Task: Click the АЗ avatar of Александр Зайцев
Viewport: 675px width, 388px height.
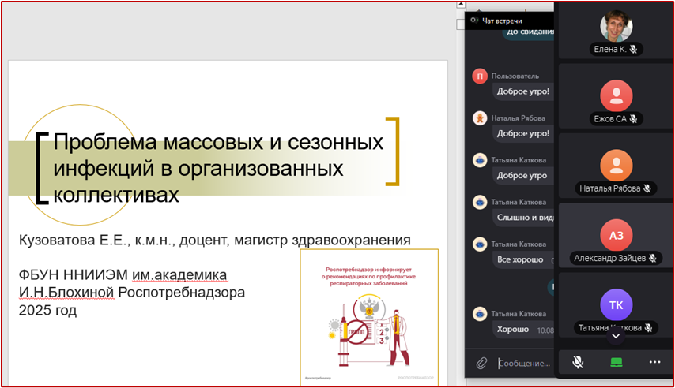Action: click(616, 234)
